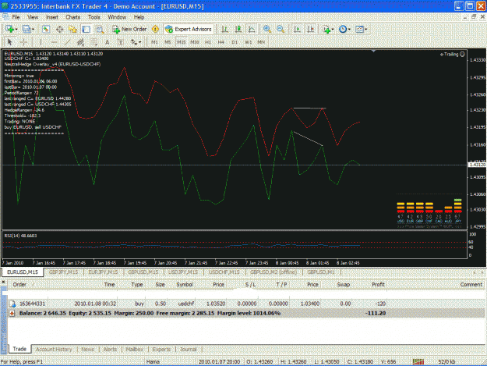
Task: Open the Charts menu
Action: pyautogui.click(x=72, y=17)
